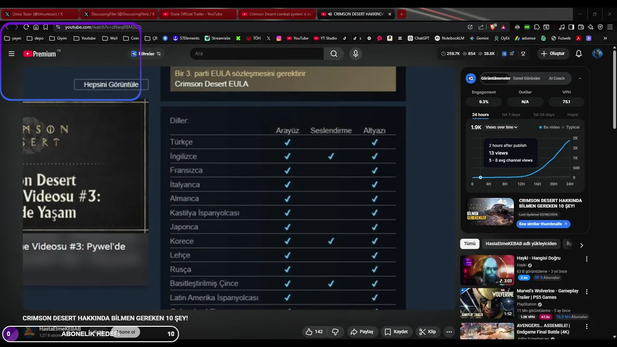
Task: Collapse the vidIQ stats panel chevron
Action: click(x=580, y=79)
